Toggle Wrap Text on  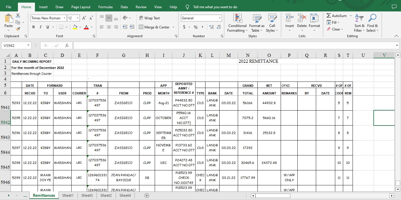pos(149,18)
